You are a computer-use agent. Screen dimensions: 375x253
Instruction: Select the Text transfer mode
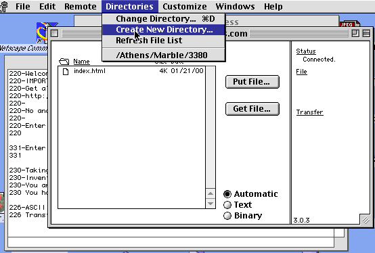click(x=238, y=205)
